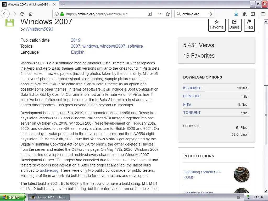Minimize the browser window
The image size is (268, 201).
click(x=253, y=4)
